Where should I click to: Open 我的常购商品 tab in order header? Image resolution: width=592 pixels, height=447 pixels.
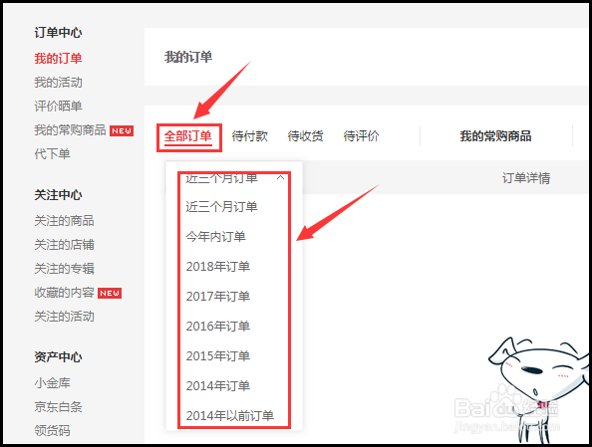pos(495,136)
